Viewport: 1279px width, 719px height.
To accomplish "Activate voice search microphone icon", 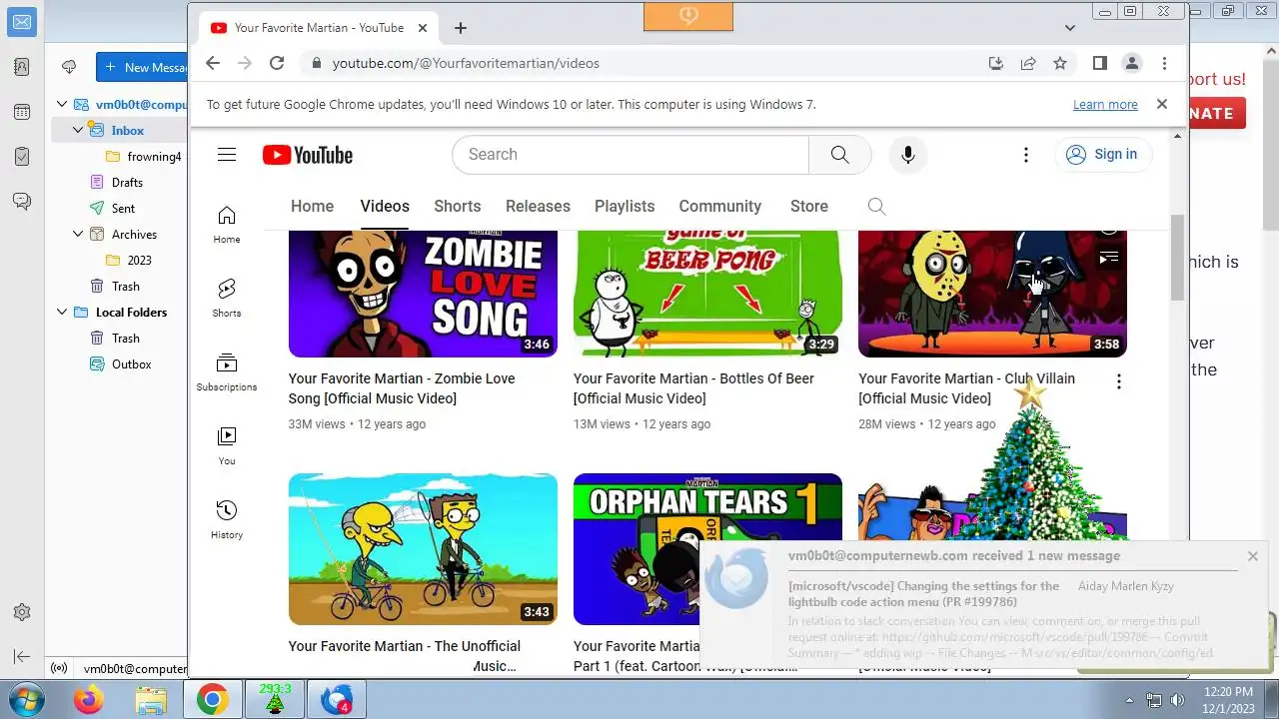I will coord(907,155).
